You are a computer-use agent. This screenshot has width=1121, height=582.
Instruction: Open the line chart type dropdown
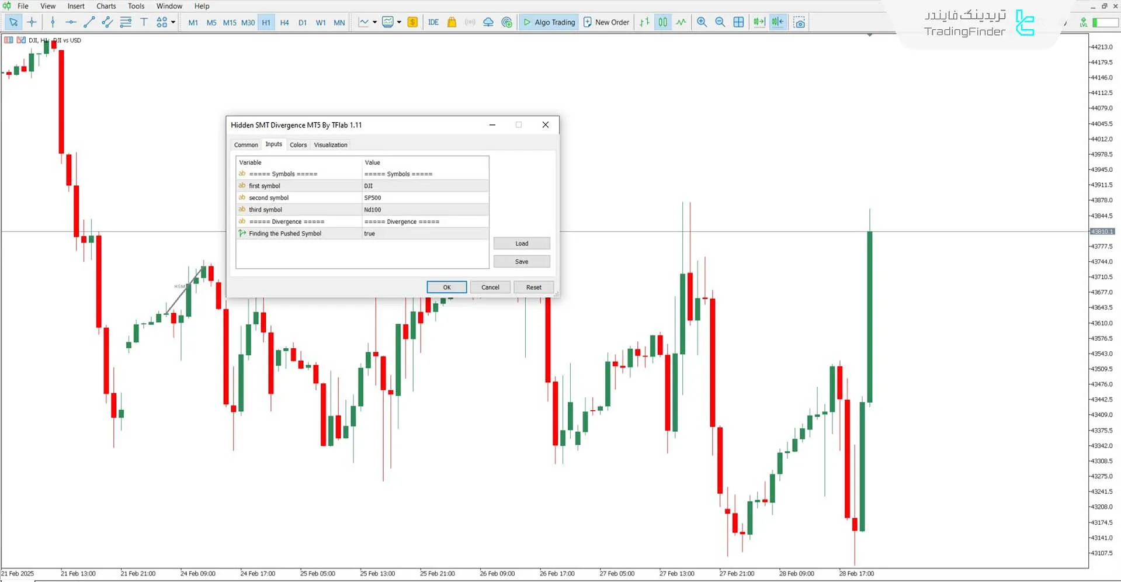point(374,22)
